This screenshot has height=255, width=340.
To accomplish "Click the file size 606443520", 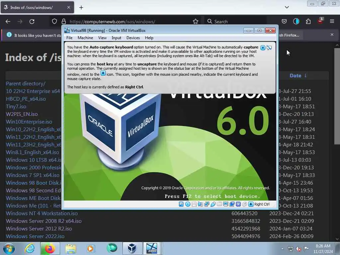I will click(x=244, y=213).
